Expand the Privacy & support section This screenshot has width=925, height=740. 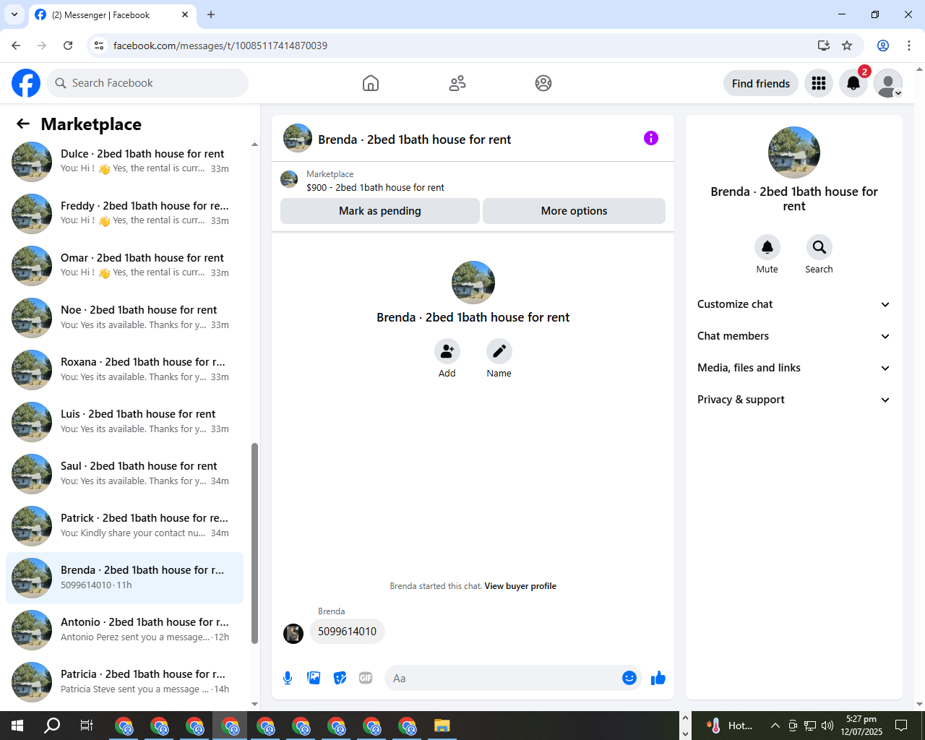[x=793, y=400]
